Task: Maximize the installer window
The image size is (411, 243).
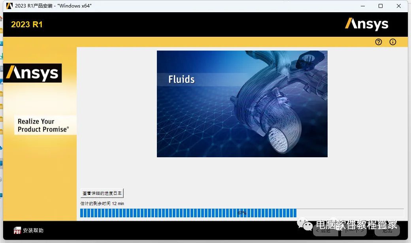Action: (381, 6)
